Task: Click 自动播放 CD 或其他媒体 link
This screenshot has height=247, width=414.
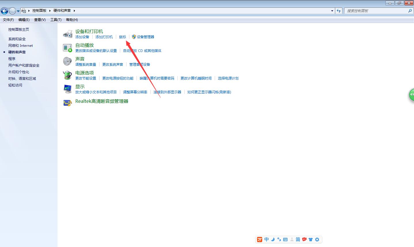Action: point(142,51)
